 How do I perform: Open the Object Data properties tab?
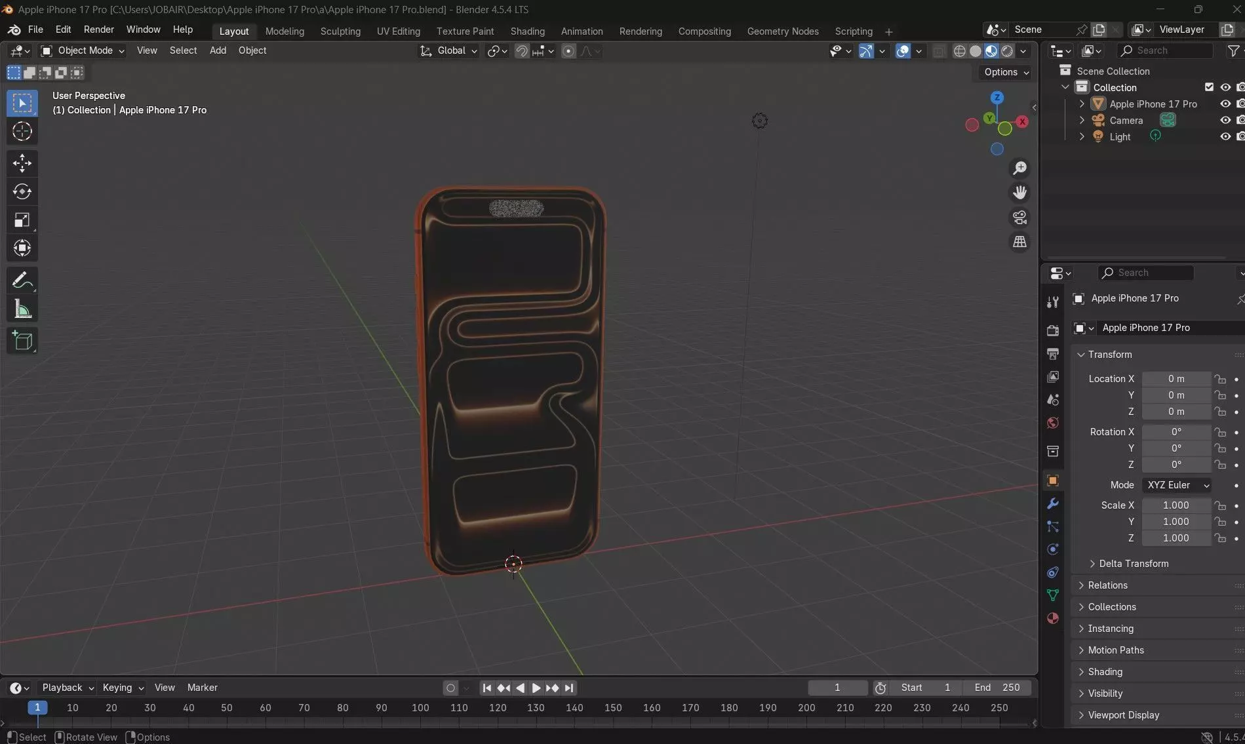(x=1053, y=595)
